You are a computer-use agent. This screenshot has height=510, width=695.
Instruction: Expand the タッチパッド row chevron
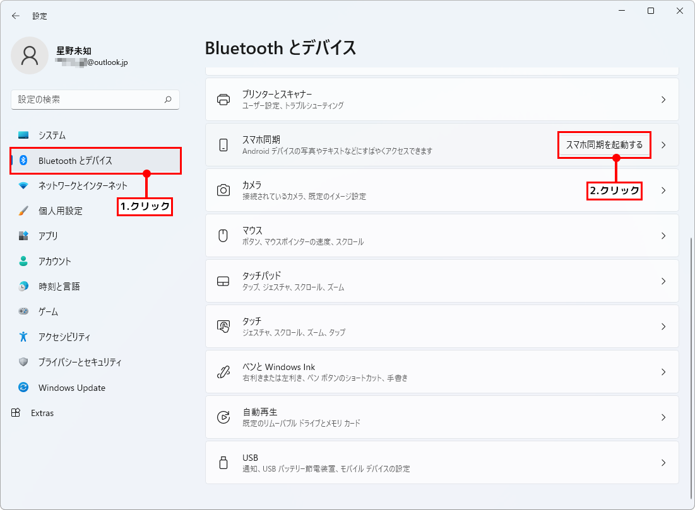pyautogui.click(x=663, y=281)
